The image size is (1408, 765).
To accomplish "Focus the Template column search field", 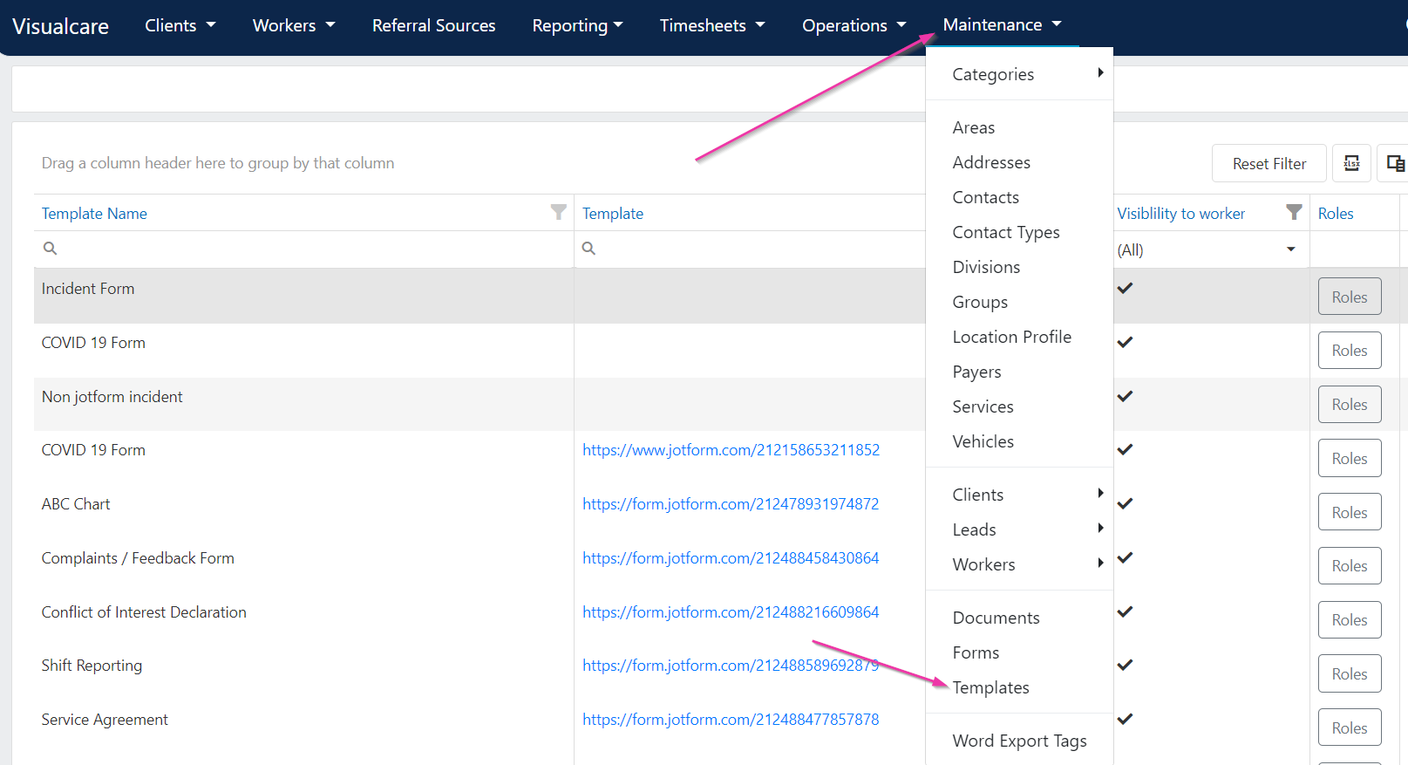I will click(750, 249).
